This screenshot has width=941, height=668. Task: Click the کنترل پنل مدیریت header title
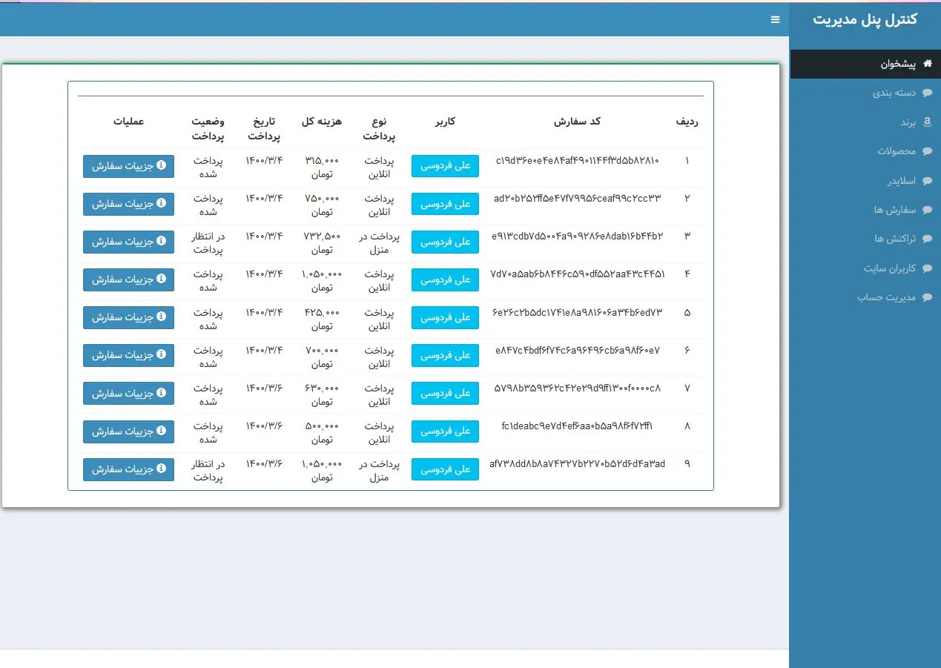(865, 19)
